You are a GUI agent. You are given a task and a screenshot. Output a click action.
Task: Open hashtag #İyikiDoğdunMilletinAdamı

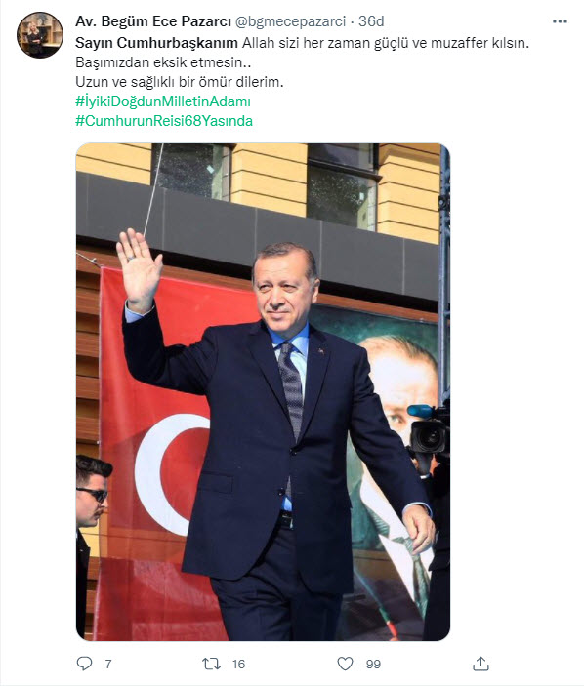point(163,101)
